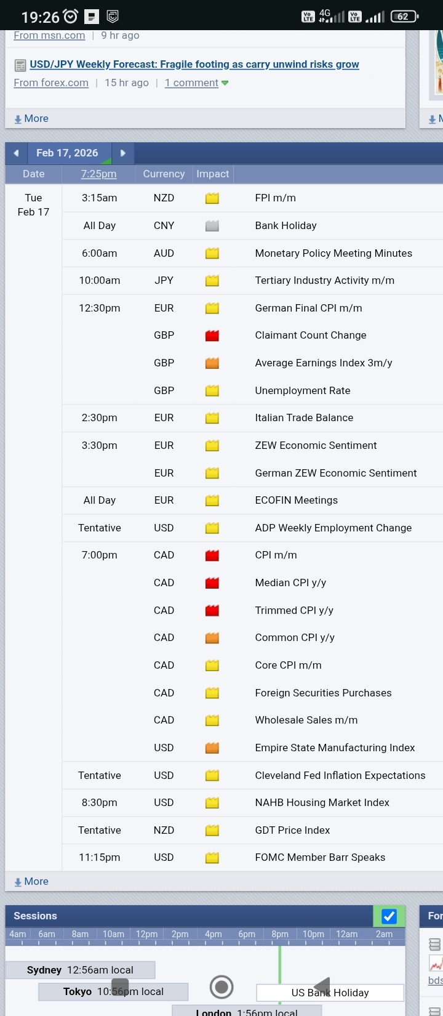Open the forex.com source link
Image resolution: width=443 pixels, height=1016 pixels.
[x=51, y=83]
